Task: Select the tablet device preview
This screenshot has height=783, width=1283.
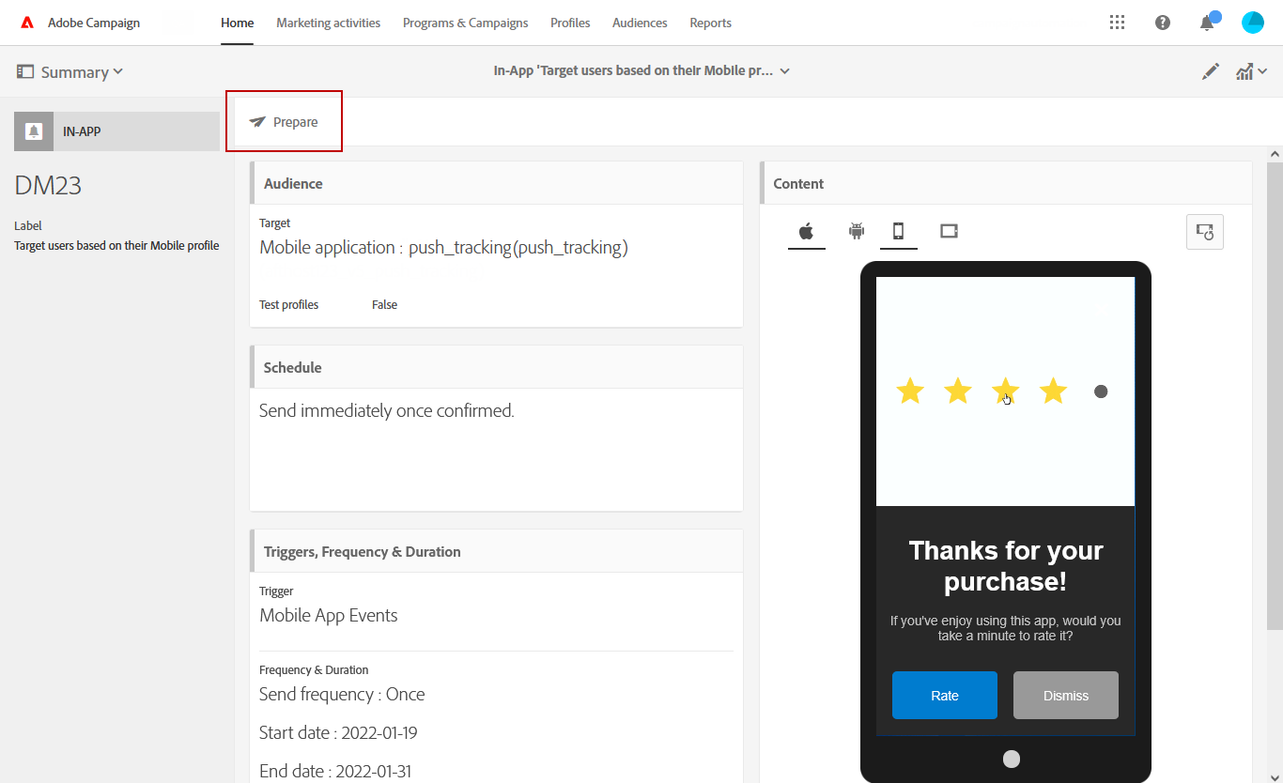Action: pyautogui.click(x=949, y=231)
